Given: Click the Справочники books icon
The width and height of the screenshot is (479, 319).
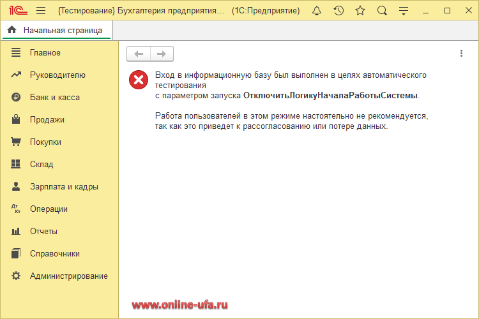Looking at the screenshot, I should (16, 253).
